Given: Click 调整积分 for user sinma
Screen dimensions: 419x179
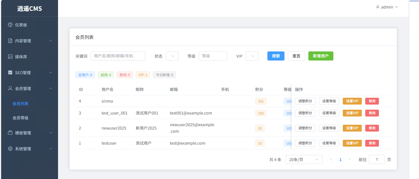Looking at the screenshot, I should pos(305,101).
